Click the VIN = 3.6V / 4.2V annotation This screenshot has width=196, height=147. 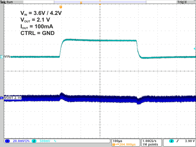pos(41,13)
